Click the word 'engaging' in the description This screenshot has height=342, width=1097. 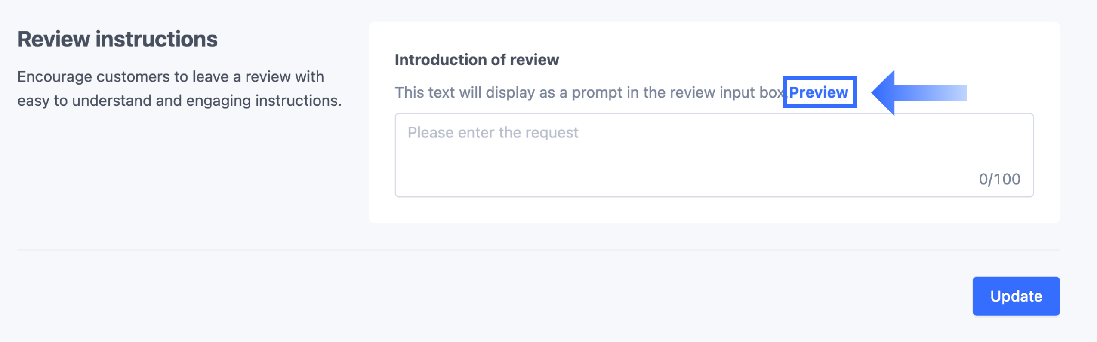tap(219, 101)
